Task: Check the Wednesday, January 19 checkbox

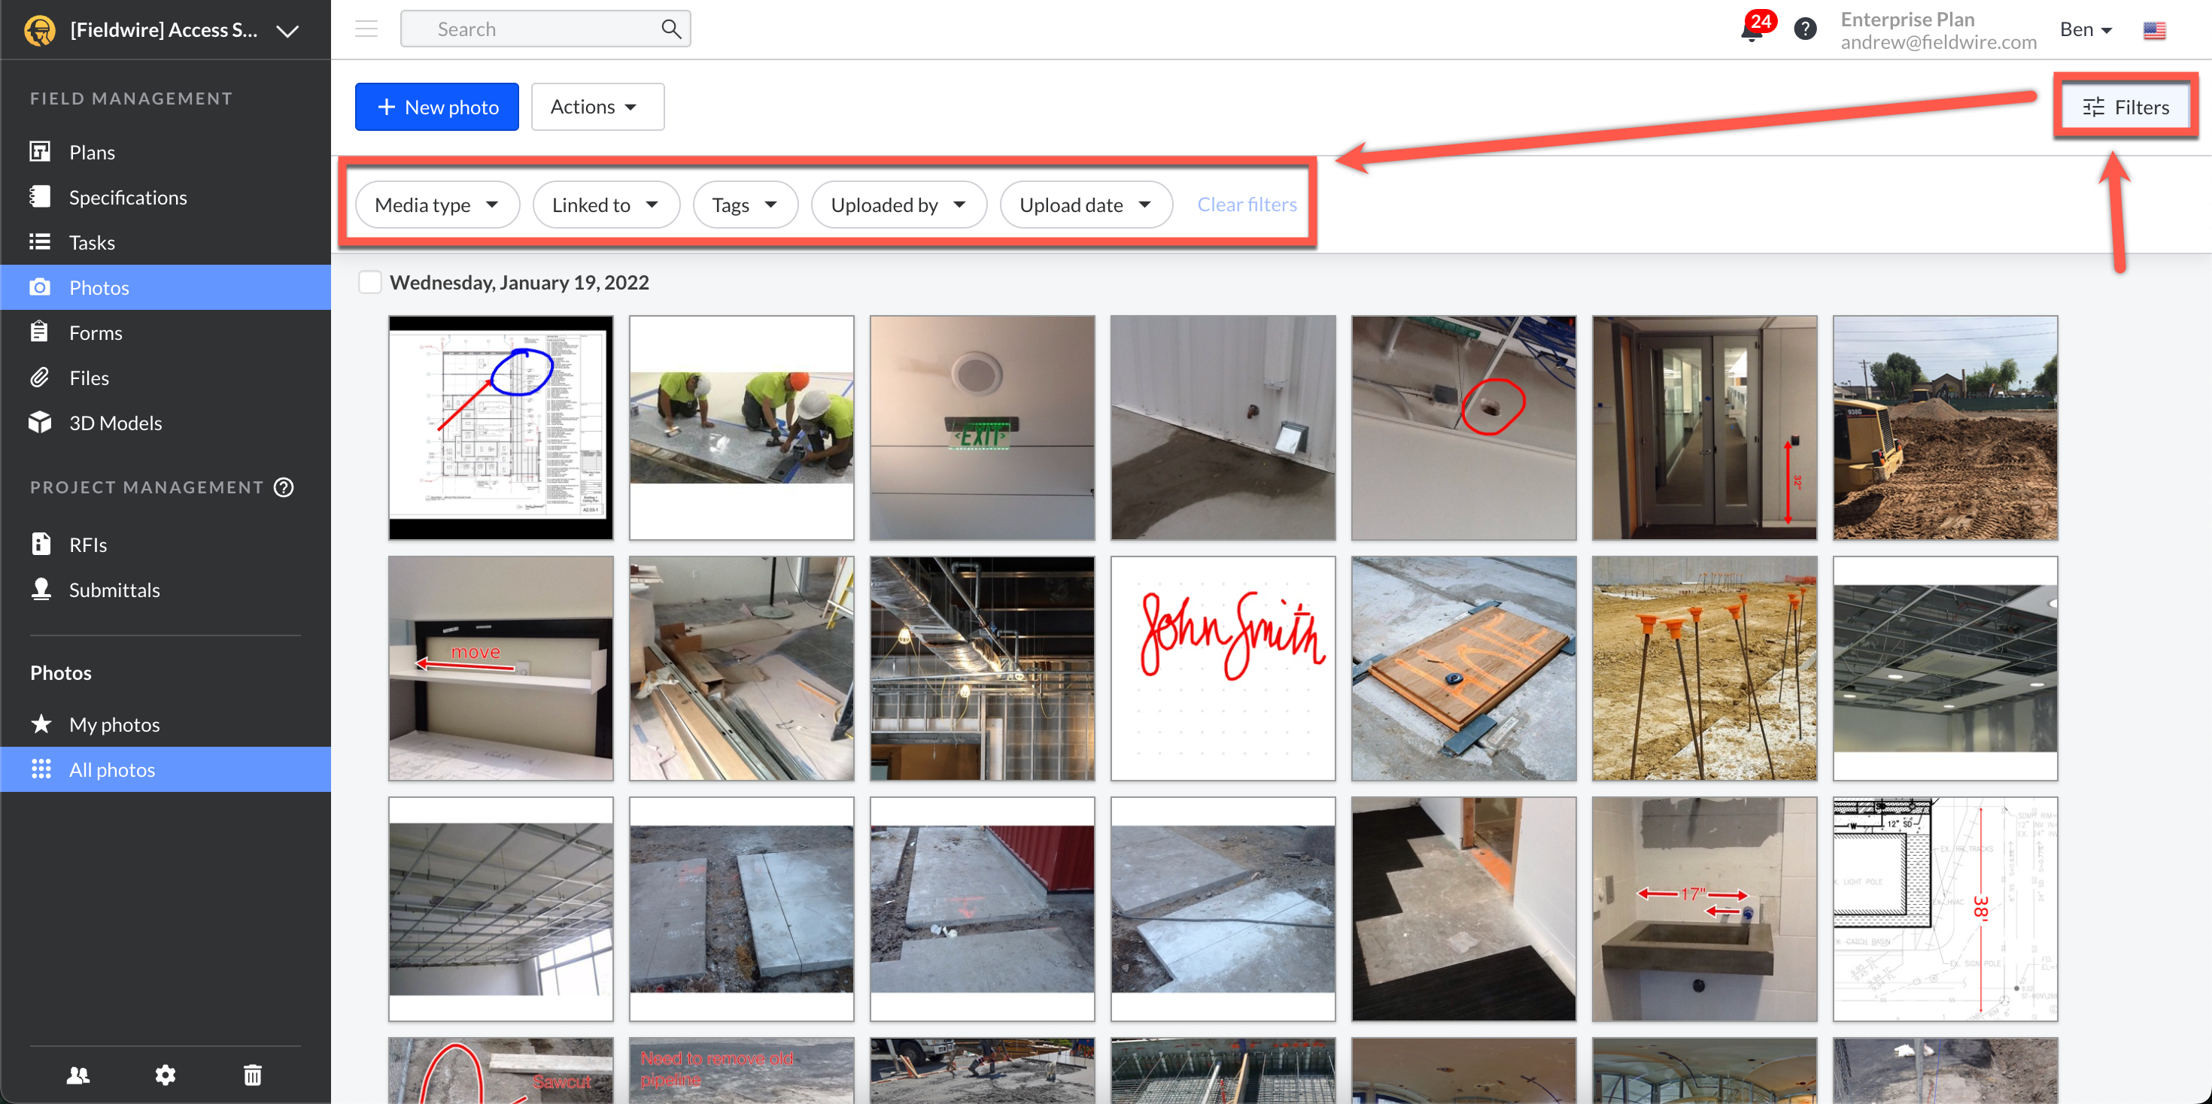Action: 370,283
